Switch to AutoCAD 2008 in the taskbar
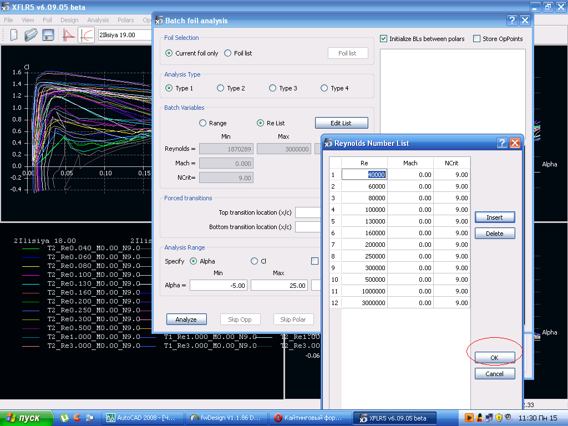The height and width of the screenshot is (426, 568). point(143,418)
